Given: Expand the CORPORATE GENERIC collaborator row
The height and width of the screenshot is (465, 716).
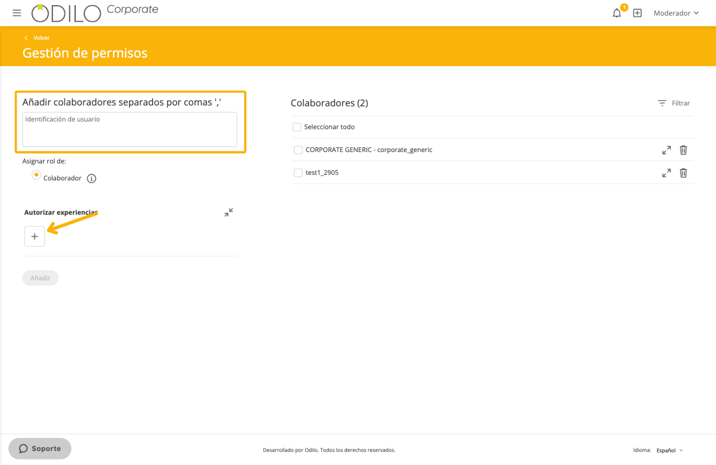Looking at the screenshot, I should 666,150.
